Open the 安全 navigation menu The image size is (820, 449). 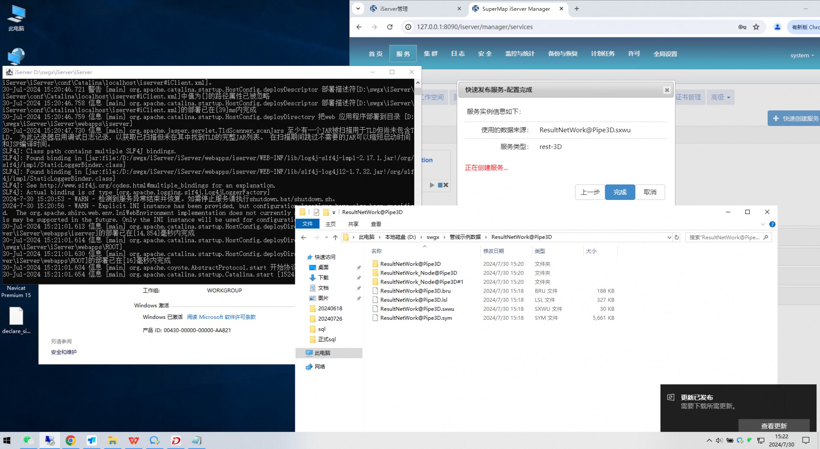click(x=485, y=54)
